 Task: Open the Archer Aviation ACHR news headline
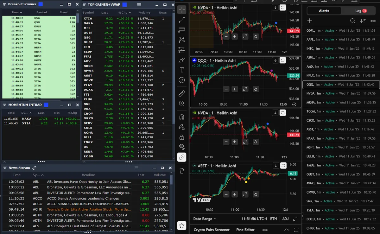(89, 209)
